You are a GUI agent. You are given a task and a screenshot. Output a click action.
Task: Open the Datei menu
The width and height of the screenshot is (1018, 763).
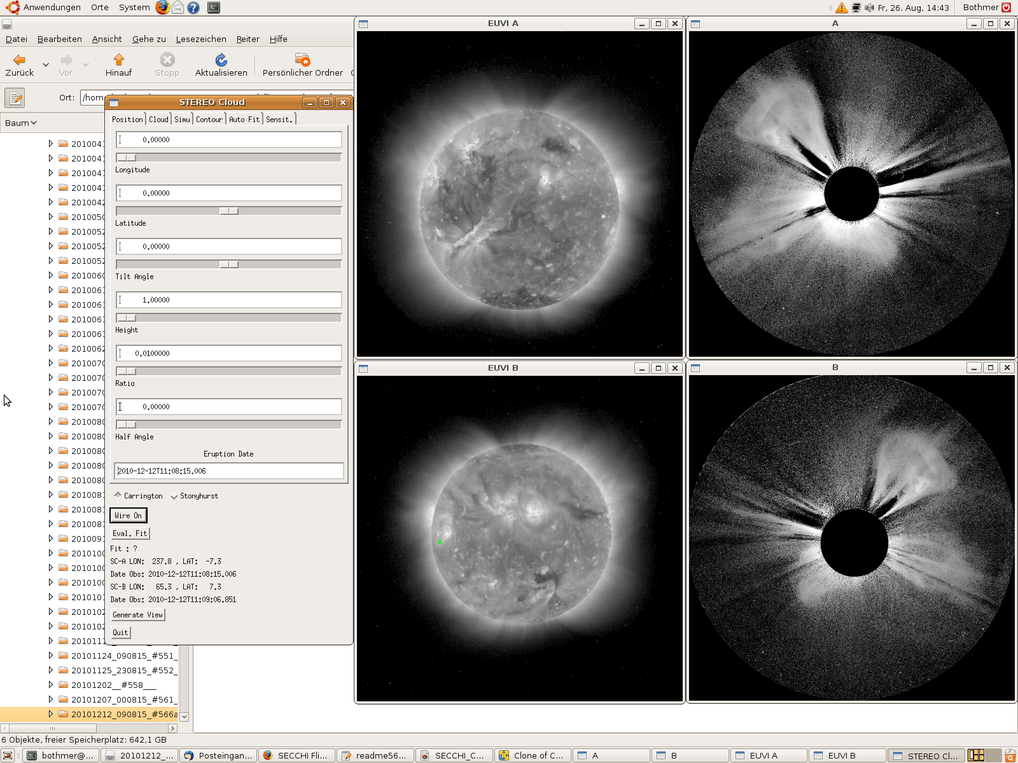(17, 39)
